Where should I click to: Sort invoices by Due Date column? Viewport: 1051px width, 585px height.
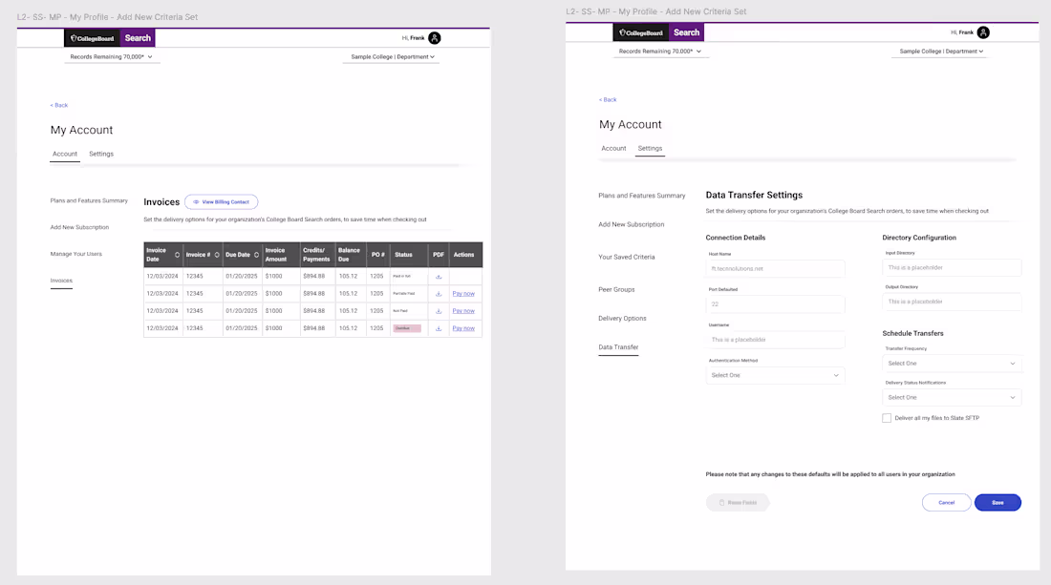[256, 255]
